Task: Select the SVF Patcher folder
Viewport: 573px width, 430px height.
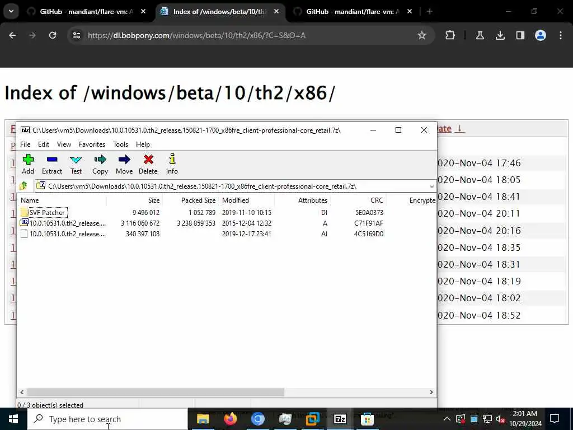Action: click(x=47, y=212)
